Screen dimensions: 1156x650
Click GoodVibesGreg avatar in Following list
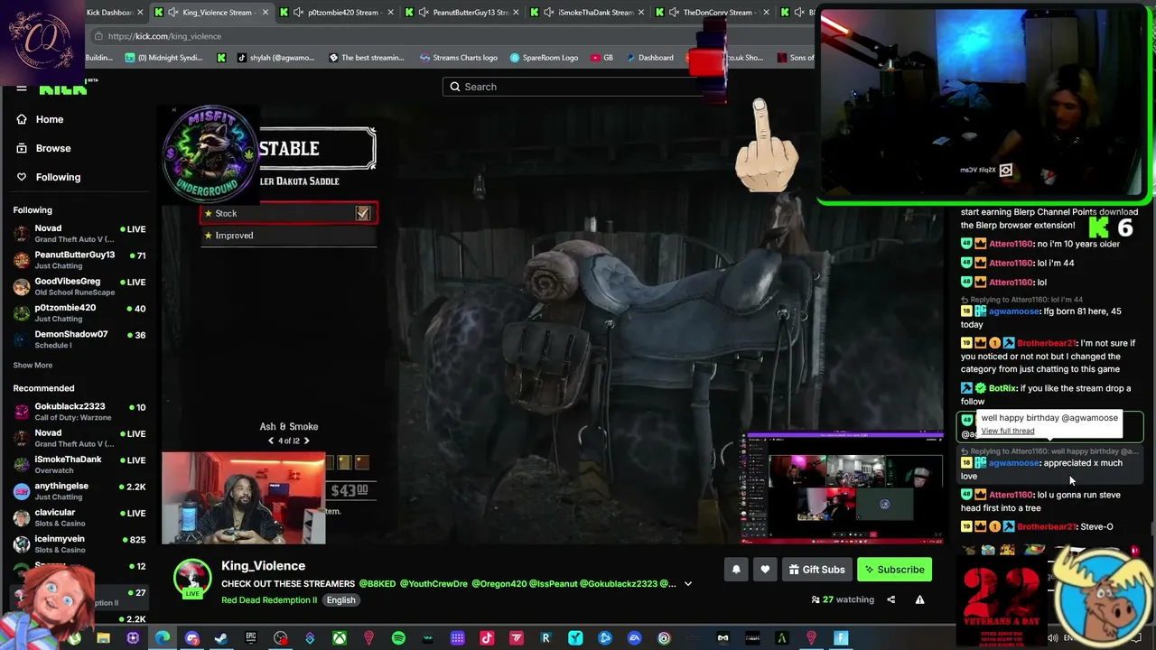click(22, 286)
